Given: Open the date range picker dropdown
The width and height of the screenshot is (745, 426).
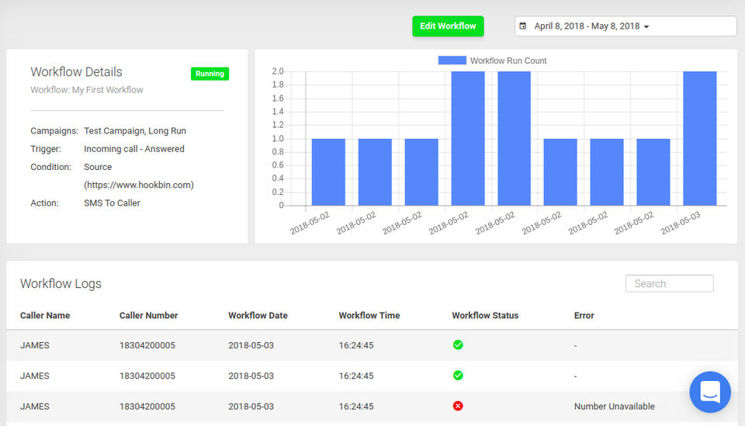Looking at the screenshot, I should [625, 26].
